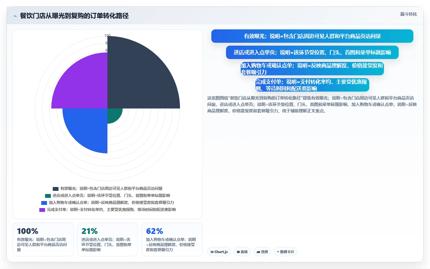Click the radial axis label 100
430x269 pixels.
[x=107, y=36]
